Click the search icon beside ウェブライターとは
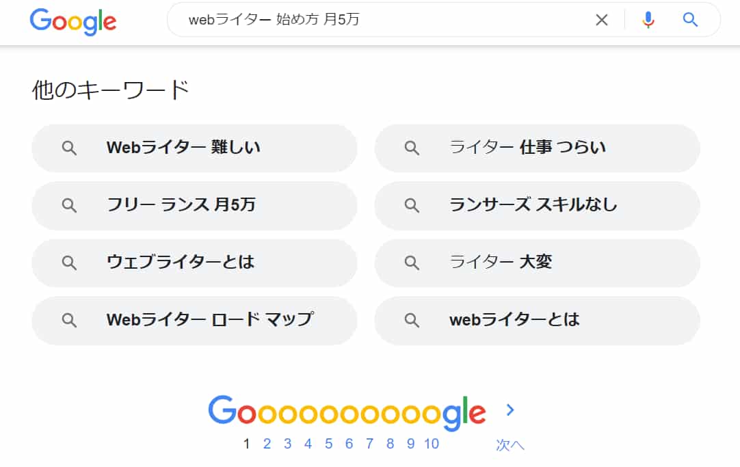740x467 pixels. coord(69,262)
